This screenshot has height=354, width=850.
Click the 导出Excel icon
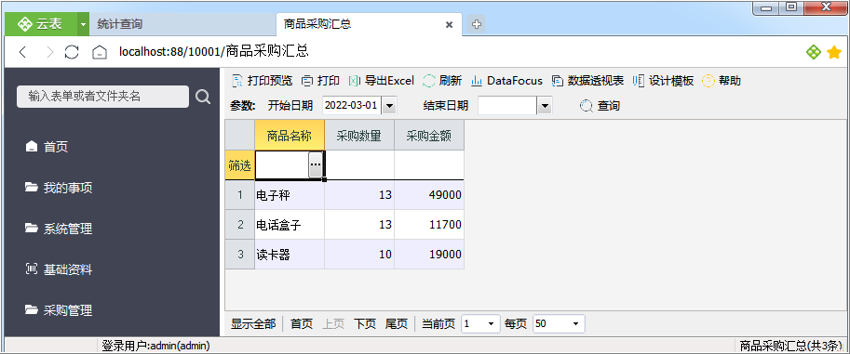tap(355, 81)
